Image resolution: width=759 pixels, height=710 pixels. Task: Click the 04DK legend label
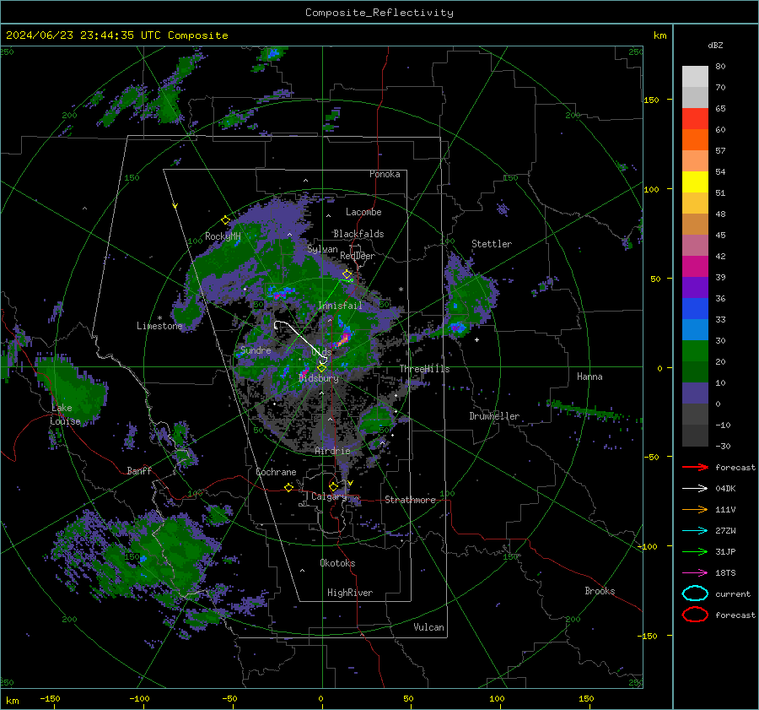[725, 489]
